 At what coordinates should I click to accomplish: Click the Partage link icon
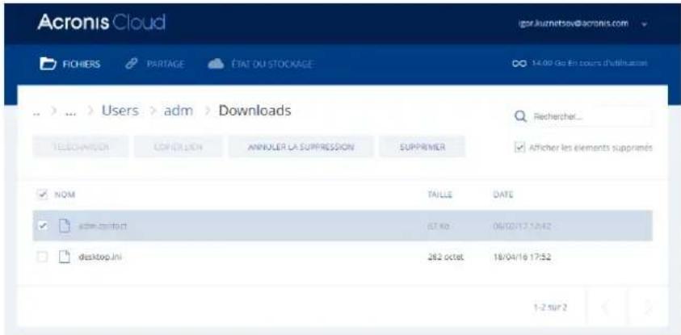click(131, 64)
